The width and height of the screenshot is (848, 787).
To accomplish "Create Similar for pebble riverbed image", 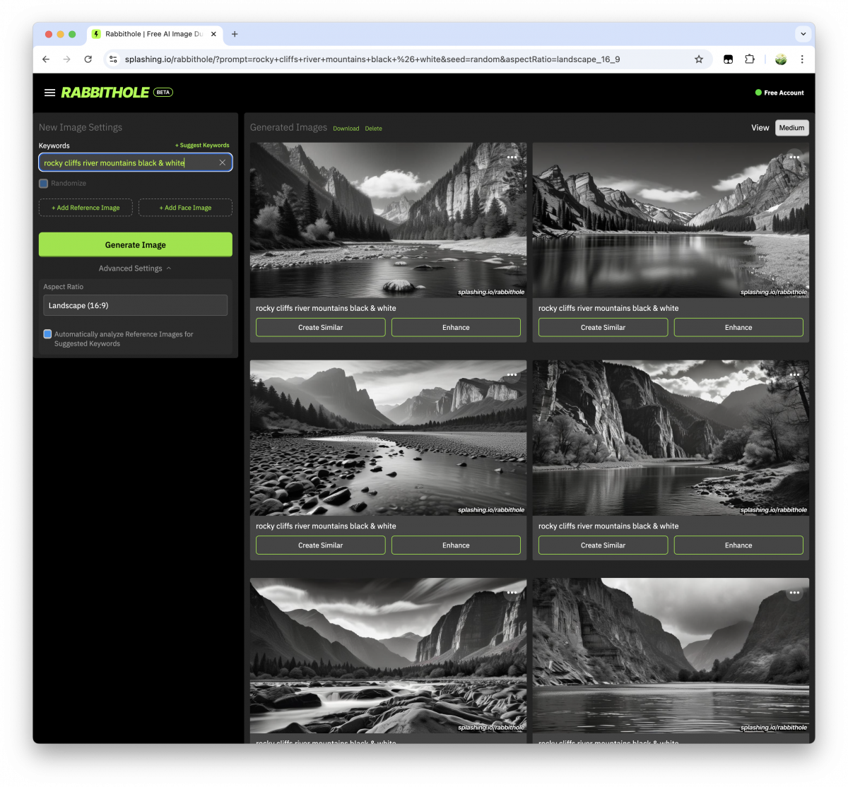I will (320, 545).
